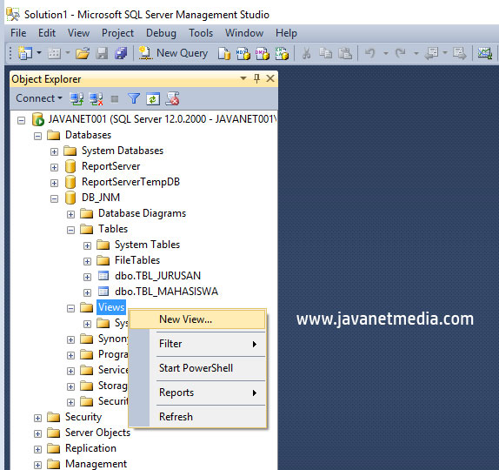Choose New View... from context menu
Image resolution: width=499 pixels, height=470 pixels.
pyautogui.click(x=197, y=319)
